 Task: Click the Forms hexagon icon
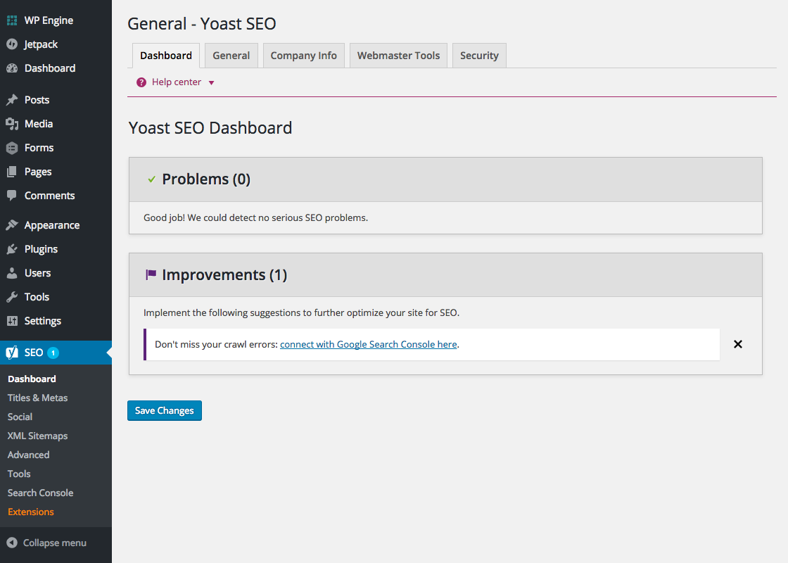tap(12, 148)
